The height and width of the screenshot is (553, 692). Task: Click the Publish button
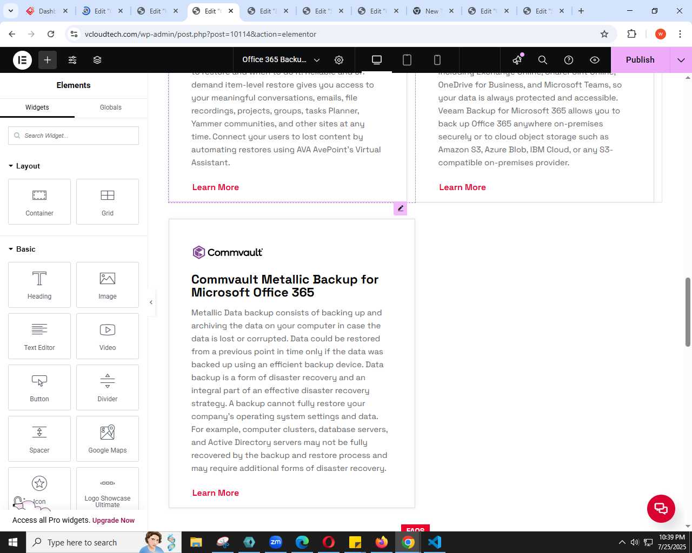point(640,60)
